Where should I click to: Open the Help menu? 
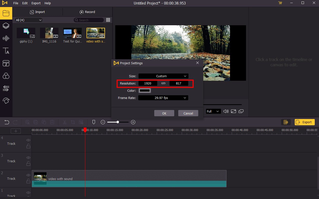pyautogui.click(x=47, y=3)
